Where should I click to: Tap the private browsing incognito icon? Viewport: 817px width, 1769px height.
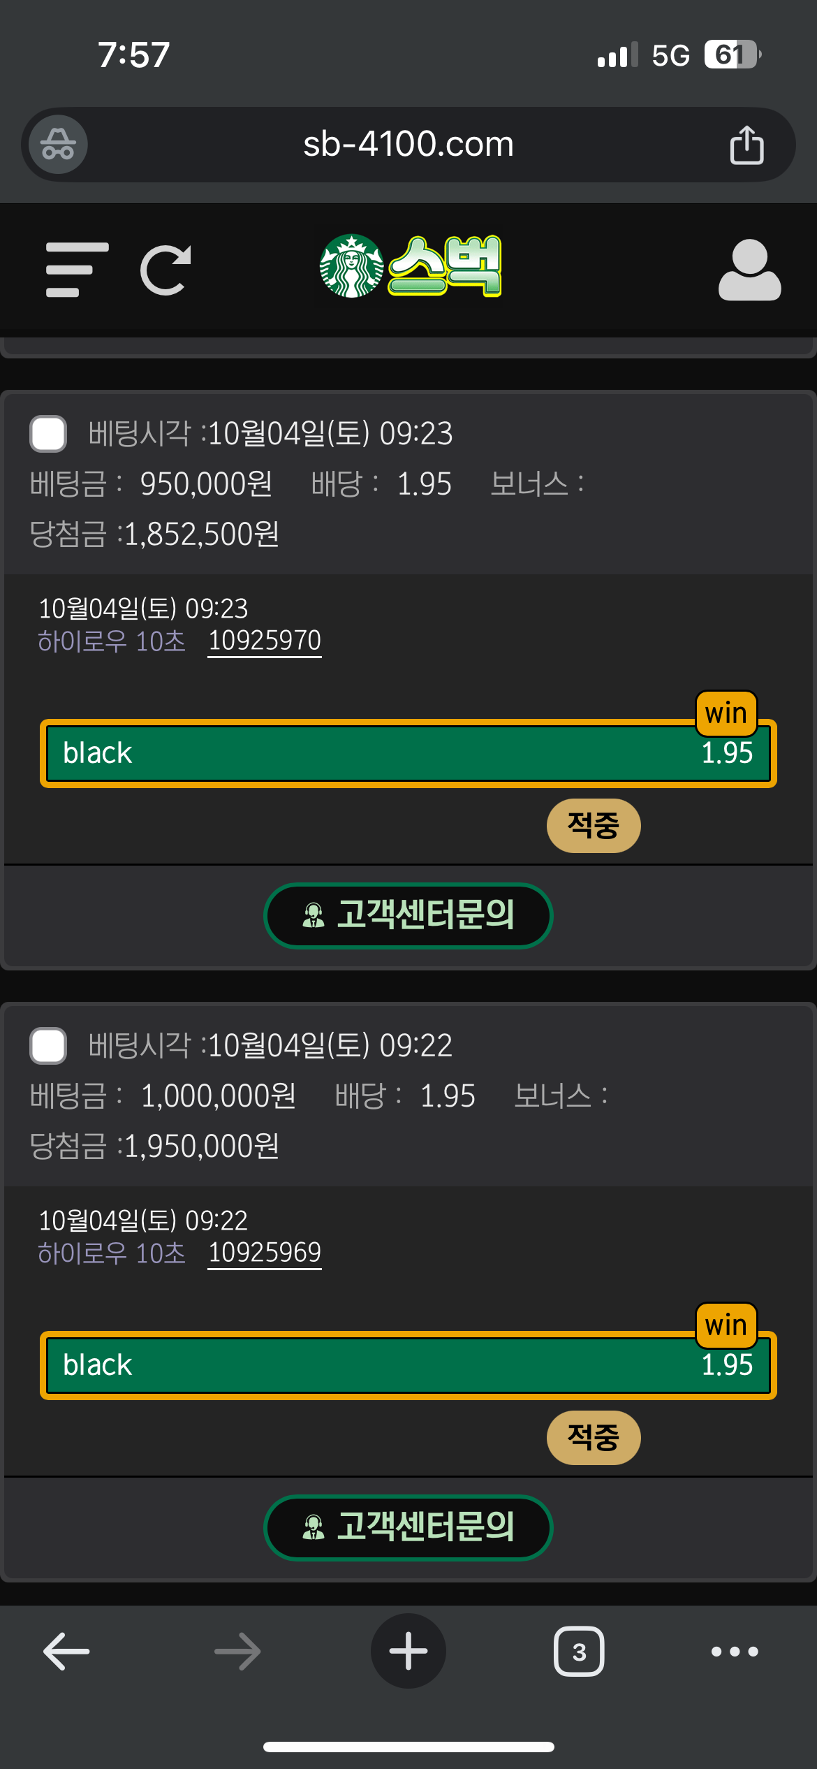pos(58,145)
